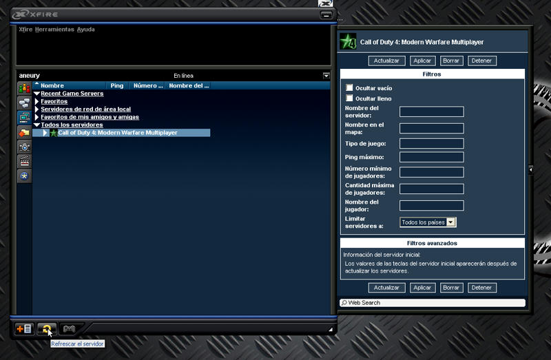Viewport: 551px width, 360px height.
Task: Select the Todos los servidores link
Action: (72, 125)
